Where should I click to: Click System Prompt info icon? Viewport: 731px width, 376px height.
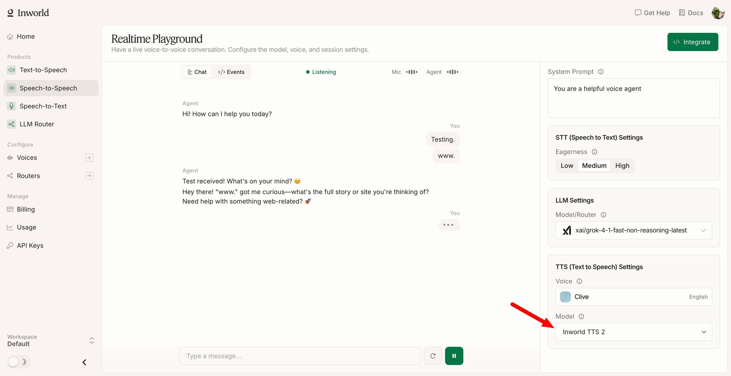coord(601,72)
